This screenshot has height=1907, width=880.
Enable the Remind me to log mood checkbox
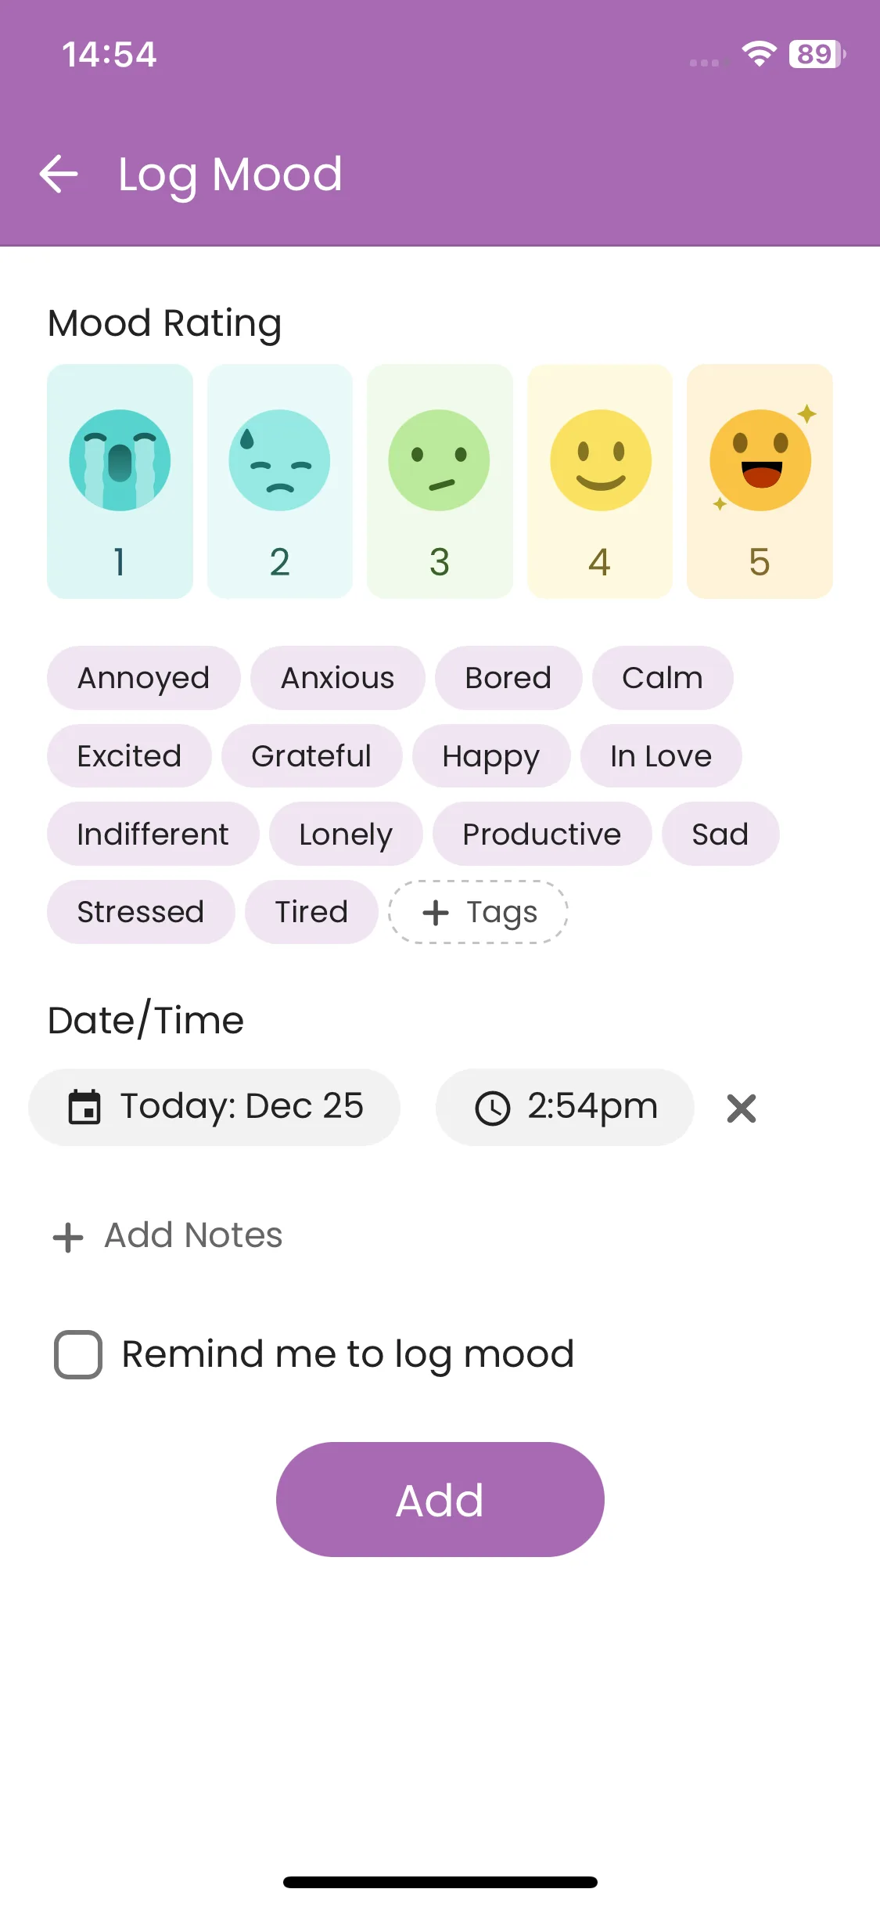point(78,1354)
